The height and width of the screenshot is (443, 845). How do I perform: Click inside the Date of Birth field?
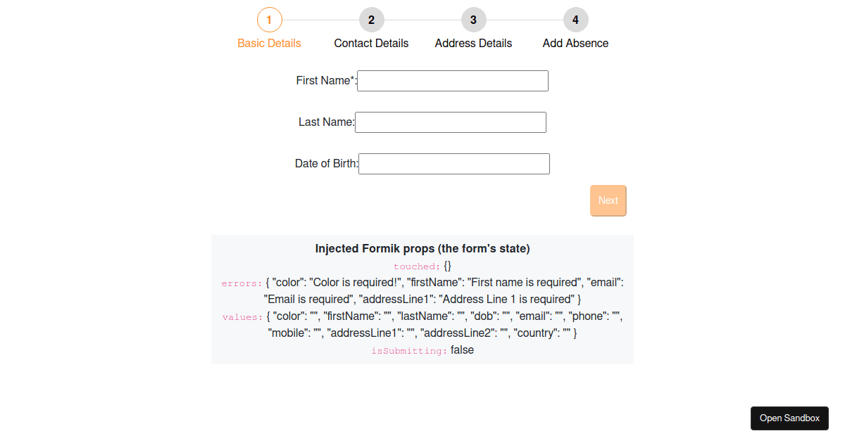tap(453, 163)
